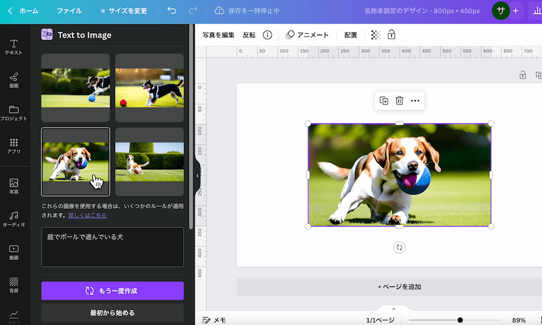Viewport: 542px width, 325px height.
Task: Expand the page thumbnails chevron at bottom
Action: [x=394, y=309]
